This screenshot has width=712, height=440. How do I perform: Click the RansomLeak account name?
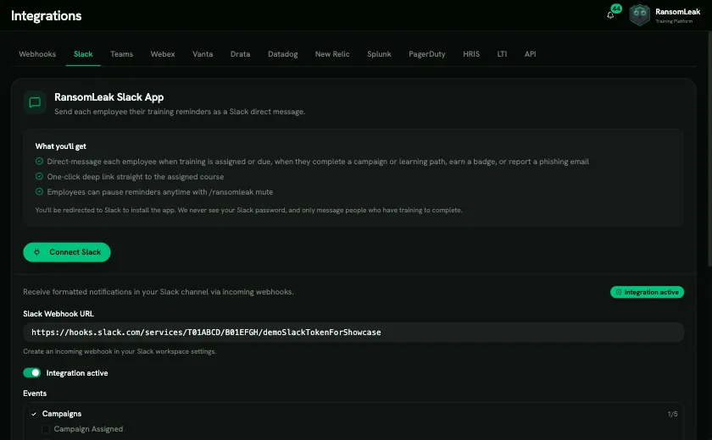coord(677,12)
